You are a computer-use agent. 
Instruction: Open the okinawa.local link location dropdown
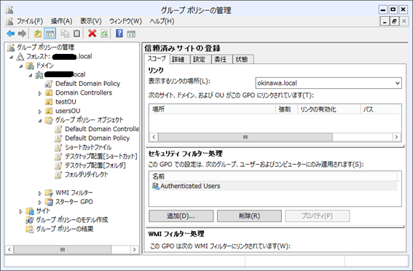[x=397, y=83]
